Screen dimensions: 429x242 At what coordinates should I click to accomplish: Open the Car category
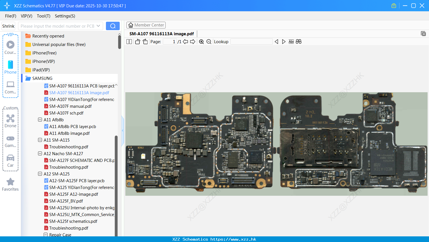(10, 161)
